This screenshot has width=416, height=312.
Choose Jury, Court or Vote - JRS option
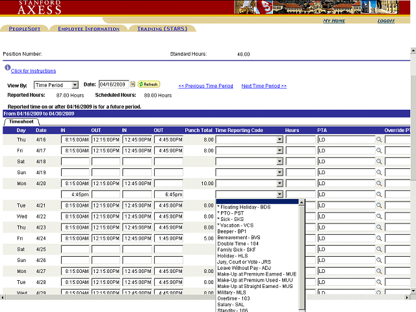(x=246, y=262)
